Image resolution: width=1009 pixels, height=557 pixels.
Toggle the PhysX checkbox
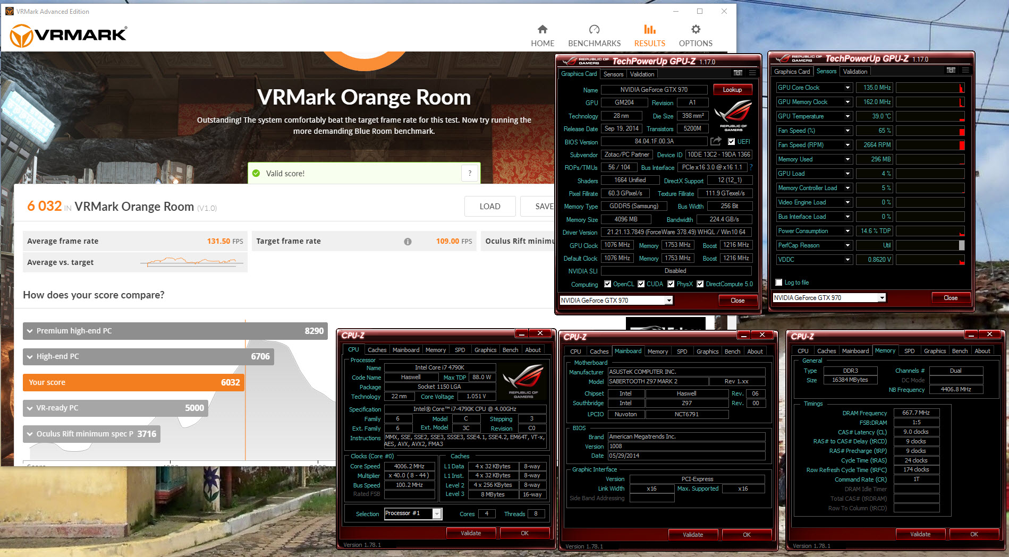tap(671, 284)
